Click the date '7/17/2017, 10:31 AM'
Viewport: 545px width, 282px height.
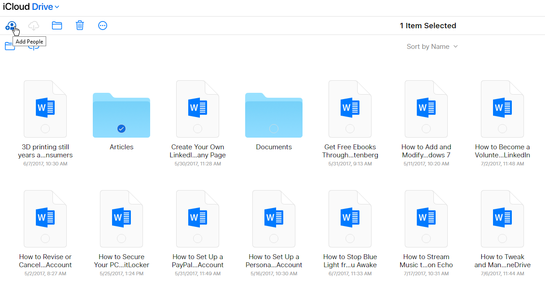pyautogui.click(x=426, y=273)
